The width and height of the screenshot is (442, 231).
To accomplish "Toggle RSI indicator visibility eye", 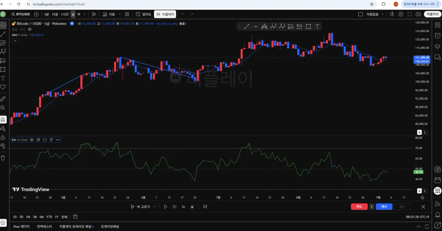I will coord(32,140).
